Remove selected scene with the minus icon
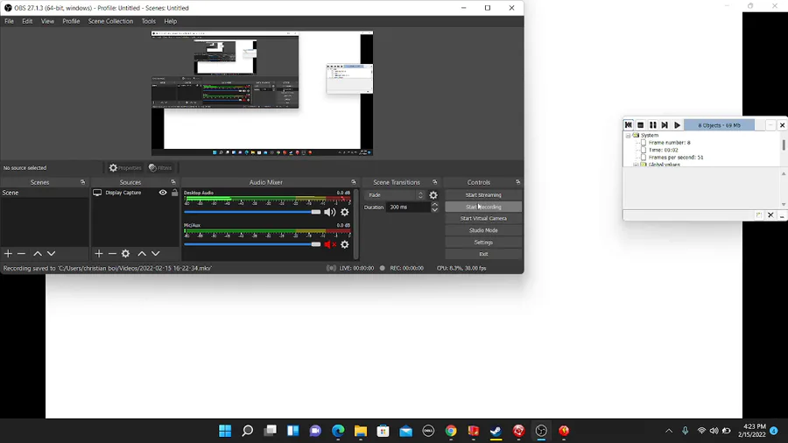The width and height of the screenshot is (788, 443). pyautogui.click(x=21, y=254)
